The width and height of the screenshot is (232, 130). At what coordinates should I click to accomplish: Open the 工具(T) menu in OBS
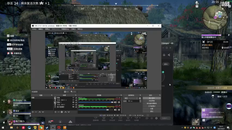[x=73, y=29]
